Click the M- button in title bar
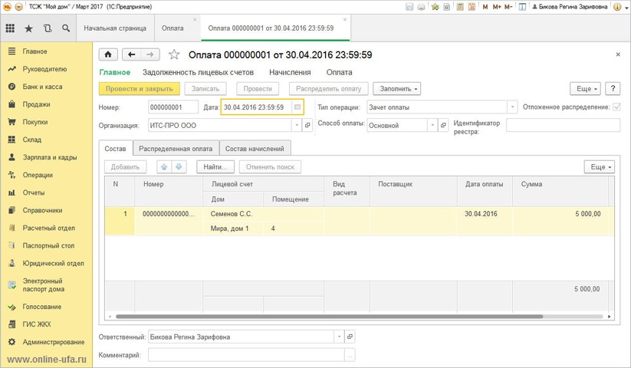Viewport: 631px width, 368px height. [508, 7]
